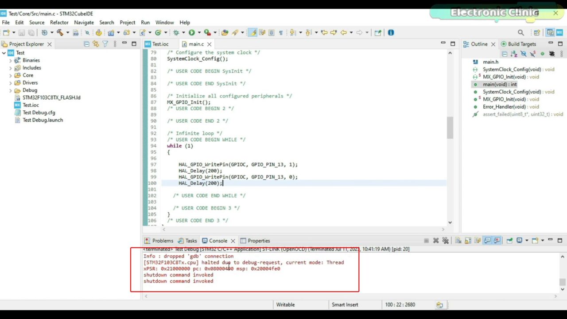
Task: Click Remove All Terminated Launches icon
Action: (445, 241)
